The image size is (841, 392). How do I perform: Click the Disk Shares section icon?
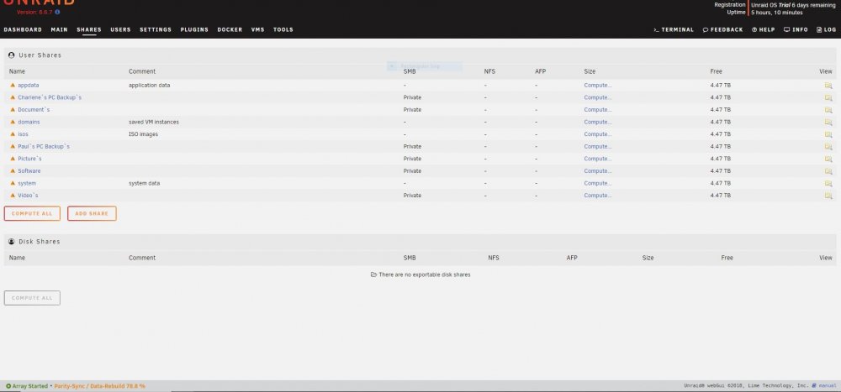(12, 242)
